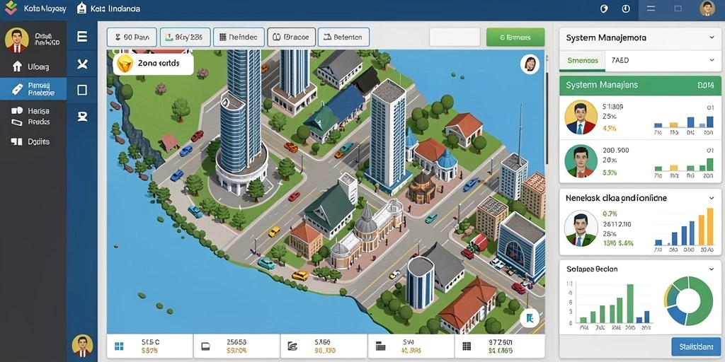The width and height of the screenshot is (725, 362).
Task: Select the crossed tools icon in sidebar
Action: coord(82,64)
